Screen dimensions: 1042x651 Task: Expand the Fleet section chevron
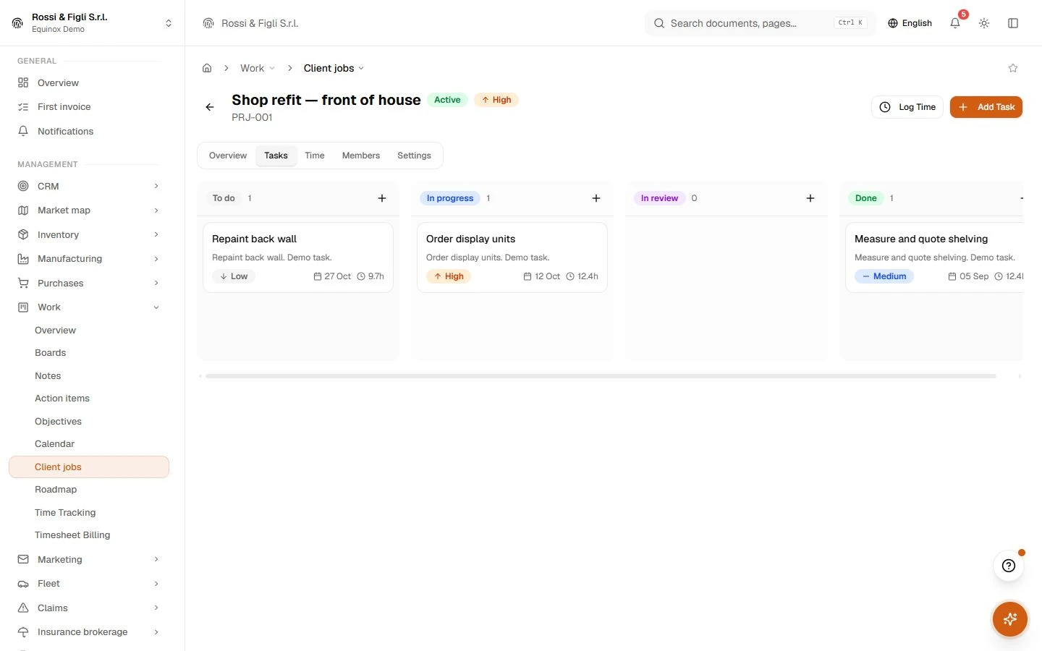[x=156, y=584]
